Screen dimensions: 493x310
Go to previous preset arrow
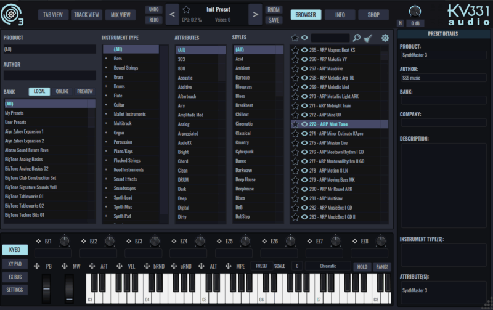click(x=173, y=14)
